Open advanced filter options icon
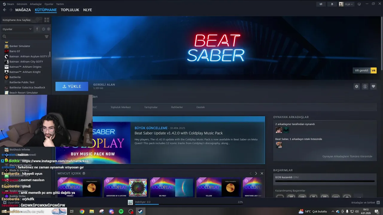 coord(47,36)
